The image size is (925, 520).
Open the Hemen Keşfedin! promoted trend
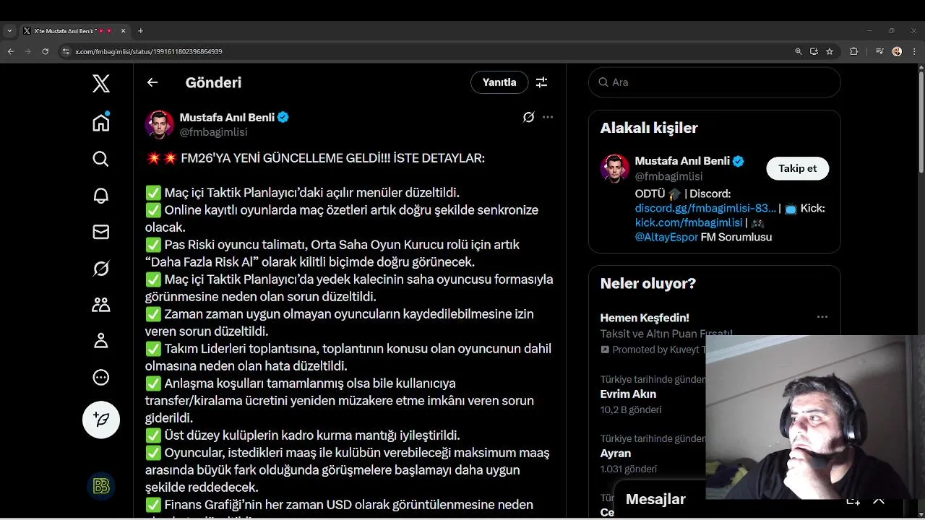[645, 318]
